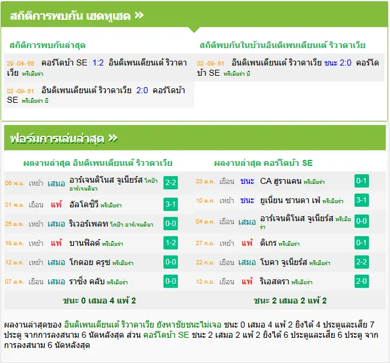The image size is (390, 363).
Task: Click the 1:2 score of the 29-04-68 match
Action: [98, 63]
